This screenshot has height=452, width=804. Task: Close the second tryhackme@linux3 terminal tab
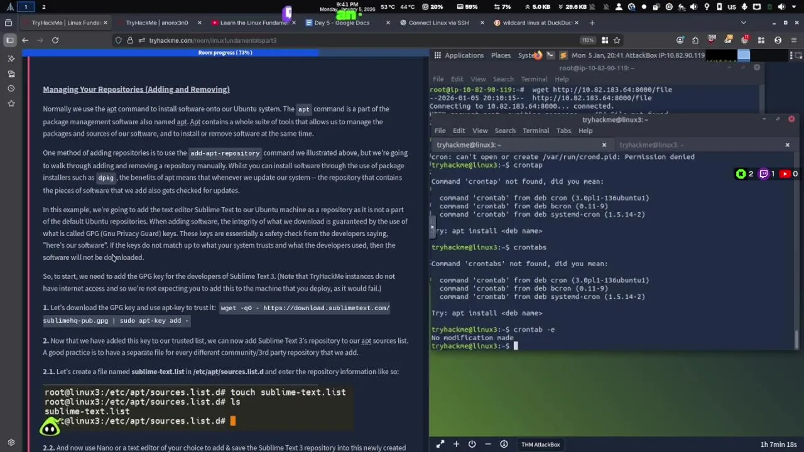click(x=787, y=145)
